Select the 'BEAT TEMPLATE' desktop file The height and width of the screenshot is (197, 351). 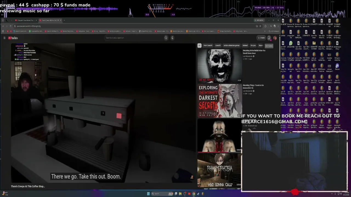click(298, 33)
